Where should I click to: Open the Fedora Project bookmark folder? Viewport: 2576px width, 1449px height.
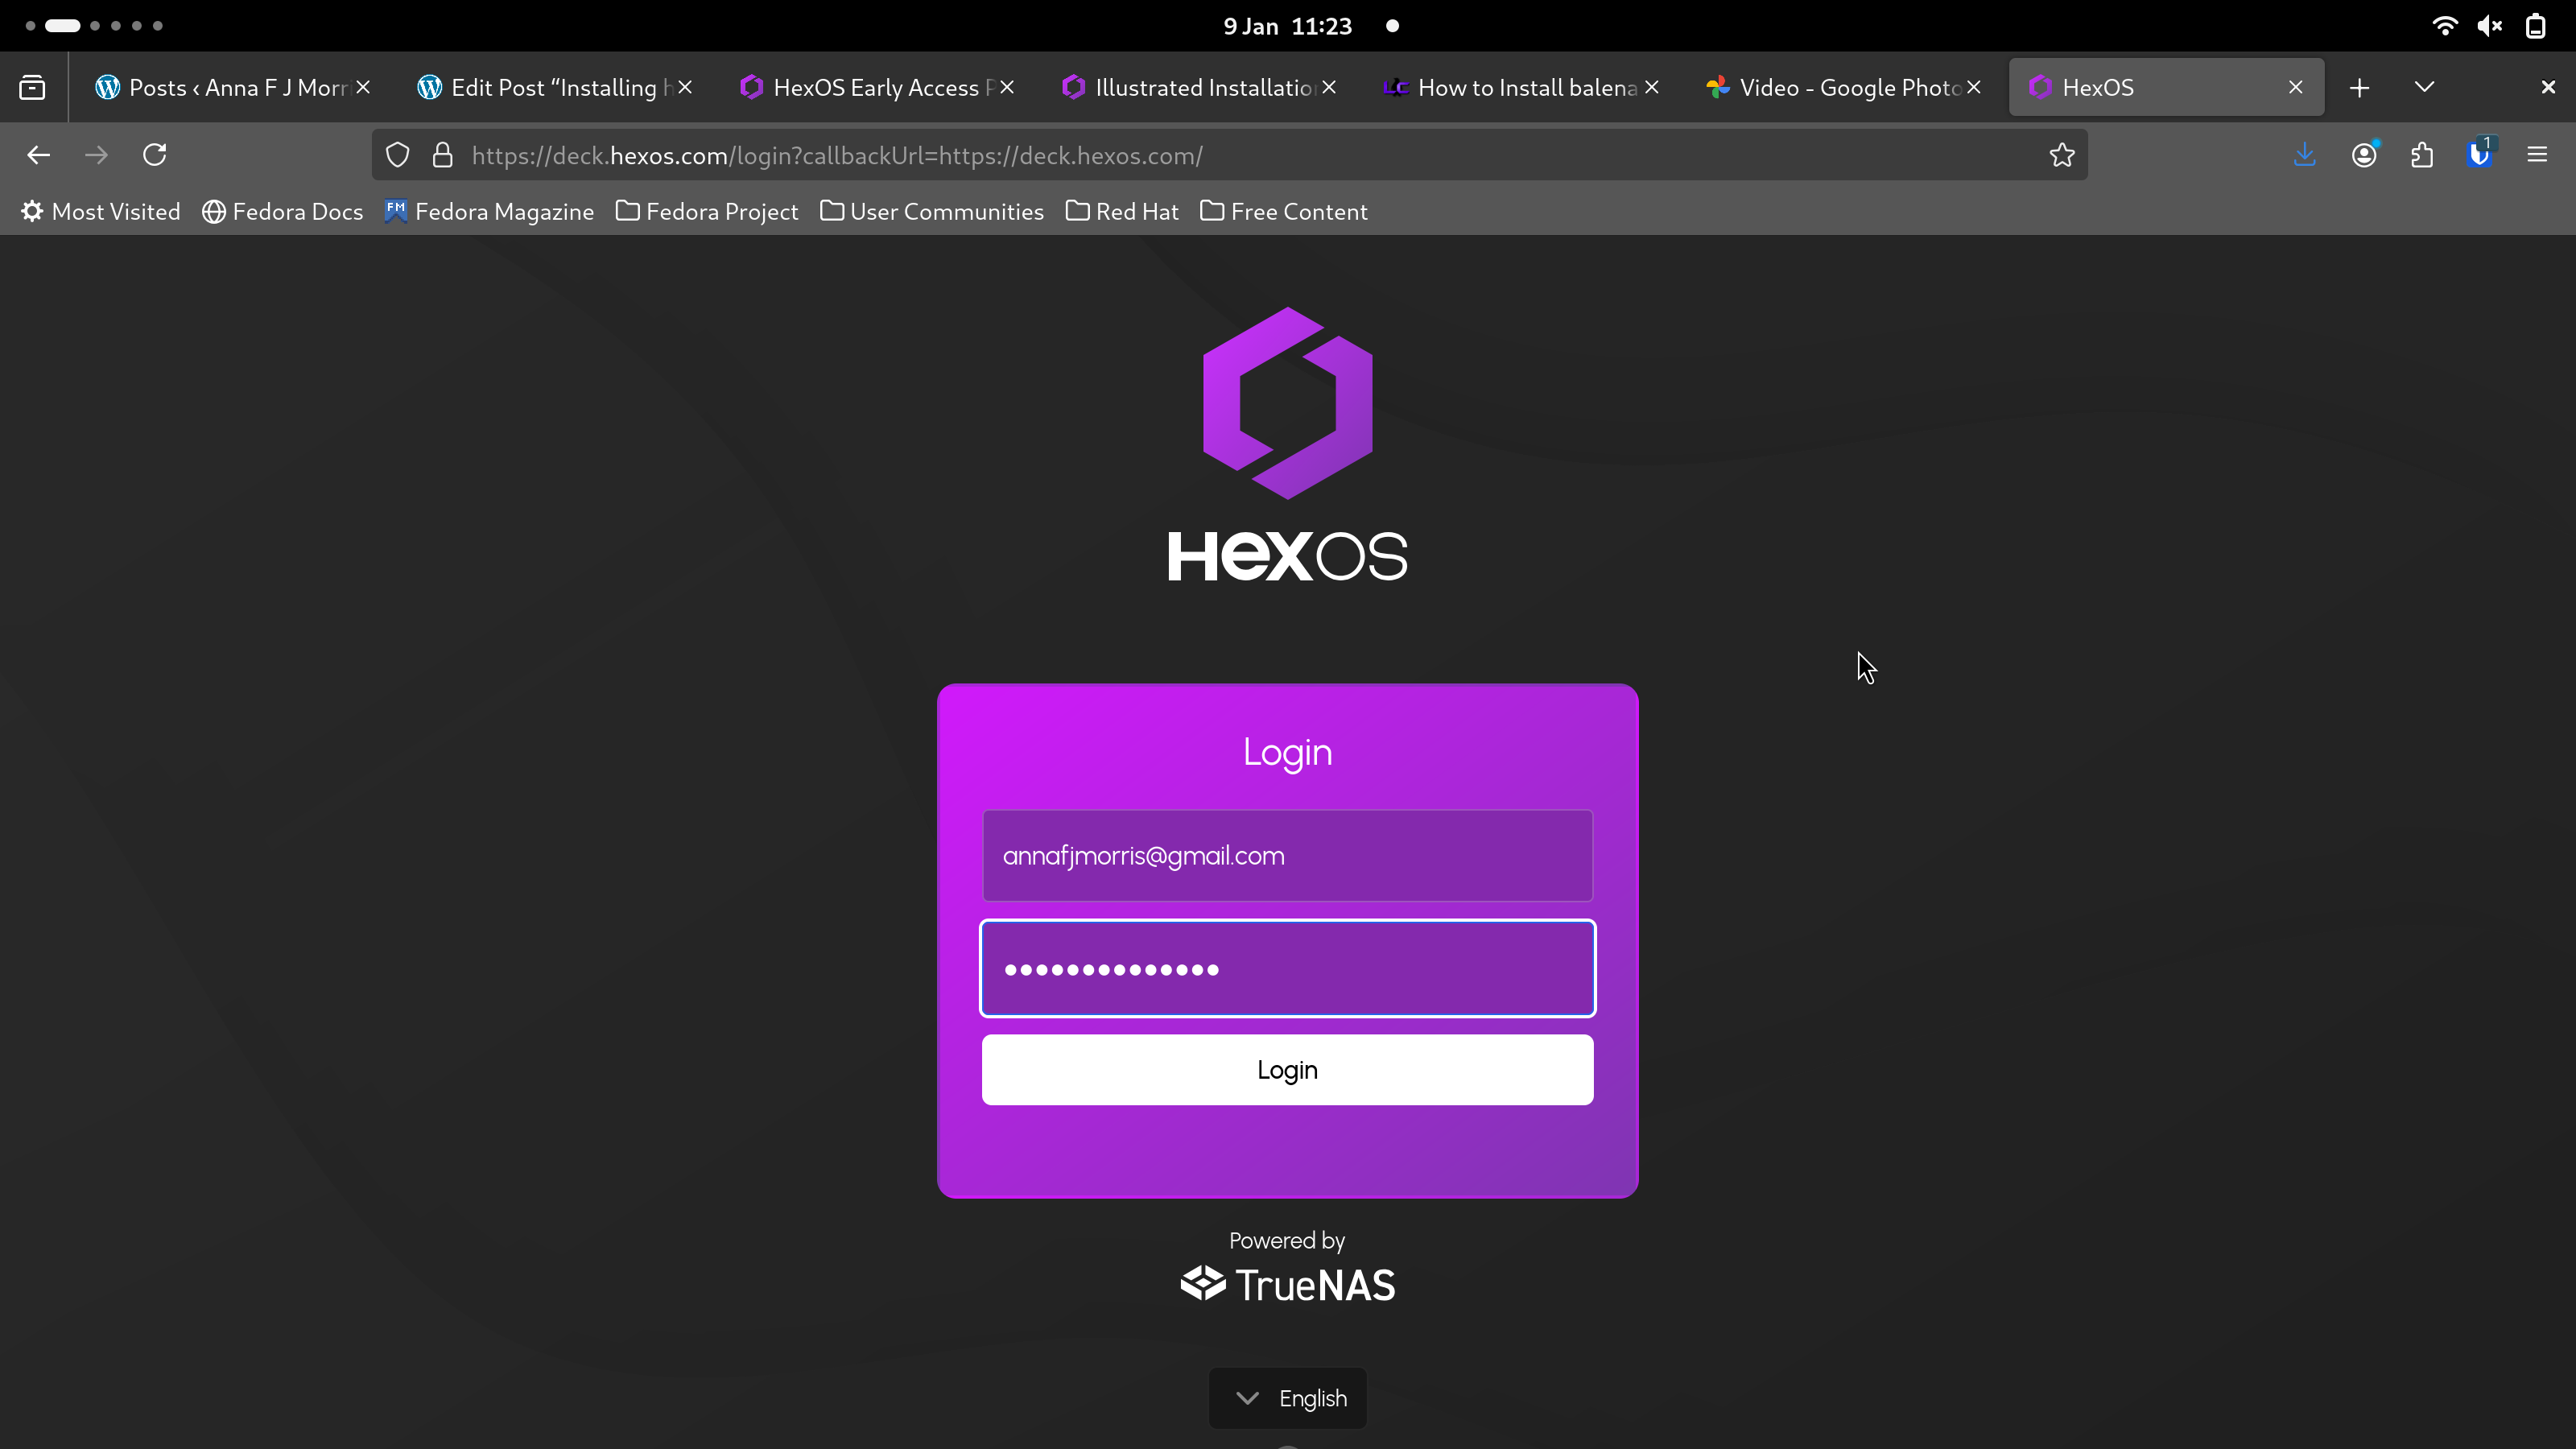708,212
